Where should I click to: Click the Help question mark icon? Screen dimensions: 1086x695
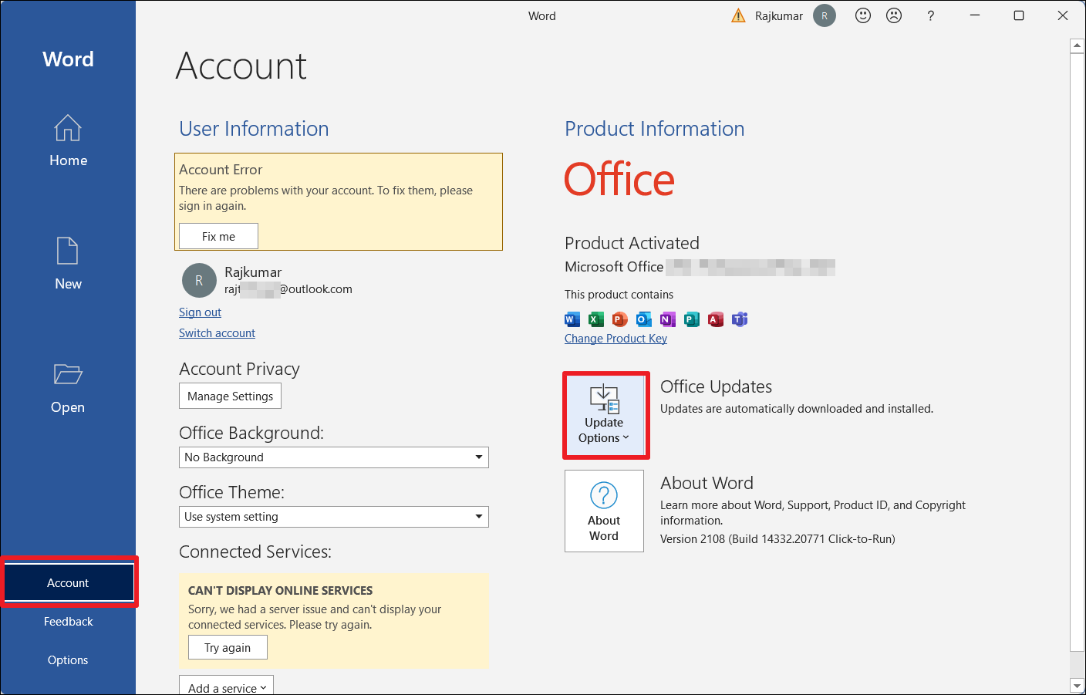tap(931, 15)
